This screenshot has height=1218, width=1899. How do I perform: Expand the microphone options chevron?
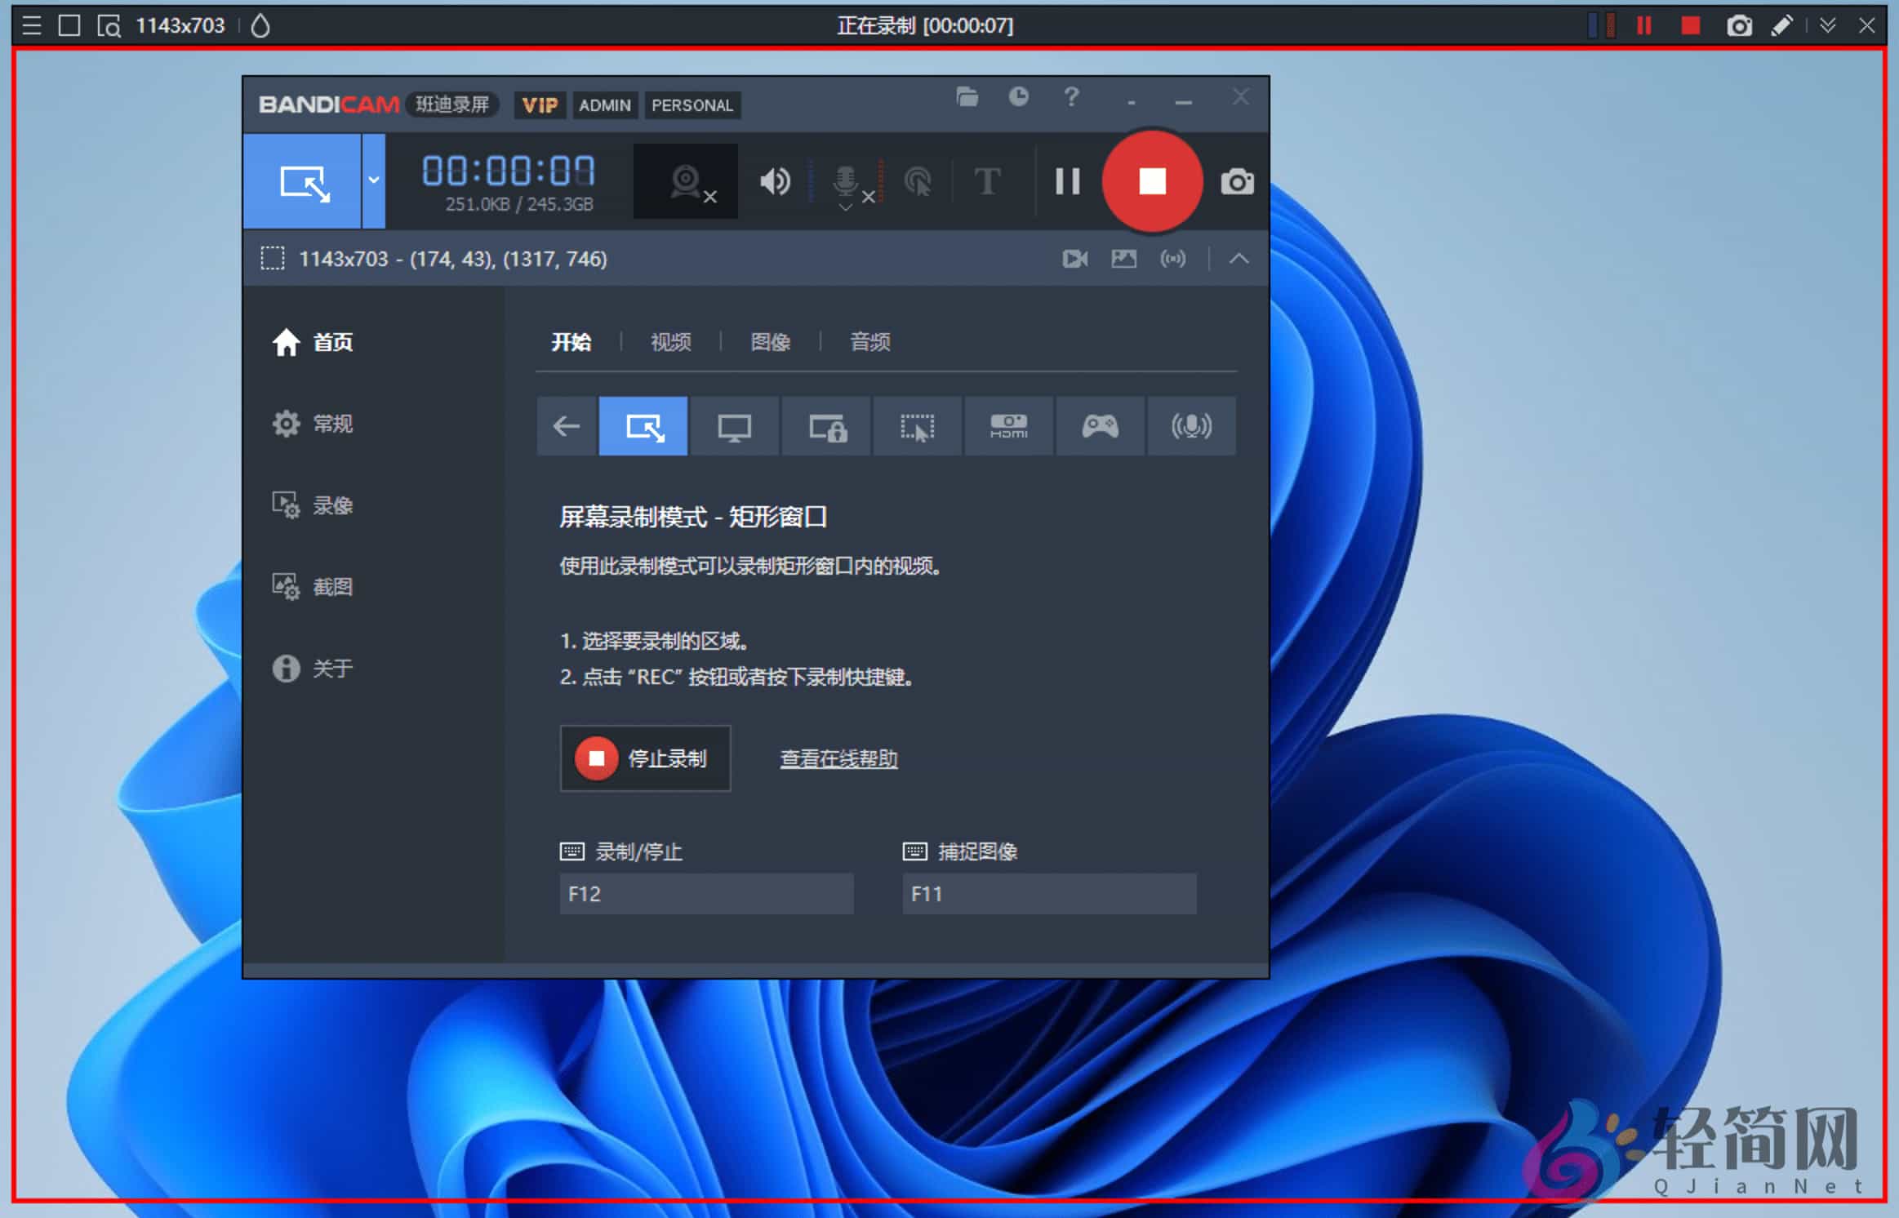pyautogui.click(x=844, y=210)
